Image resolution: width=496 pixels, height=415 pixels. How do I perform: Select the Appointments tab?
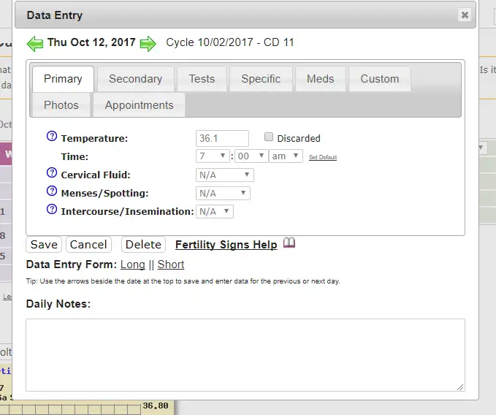tap(139, 105)
